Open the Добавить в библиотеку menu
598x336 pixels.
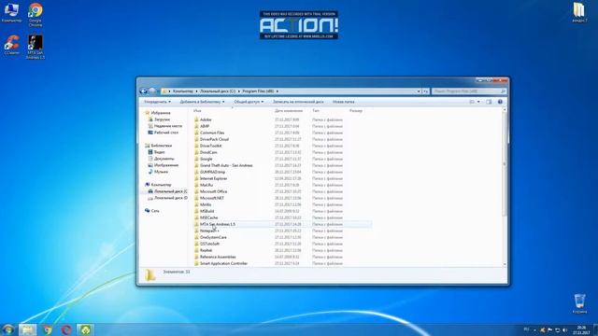[202, 102]
